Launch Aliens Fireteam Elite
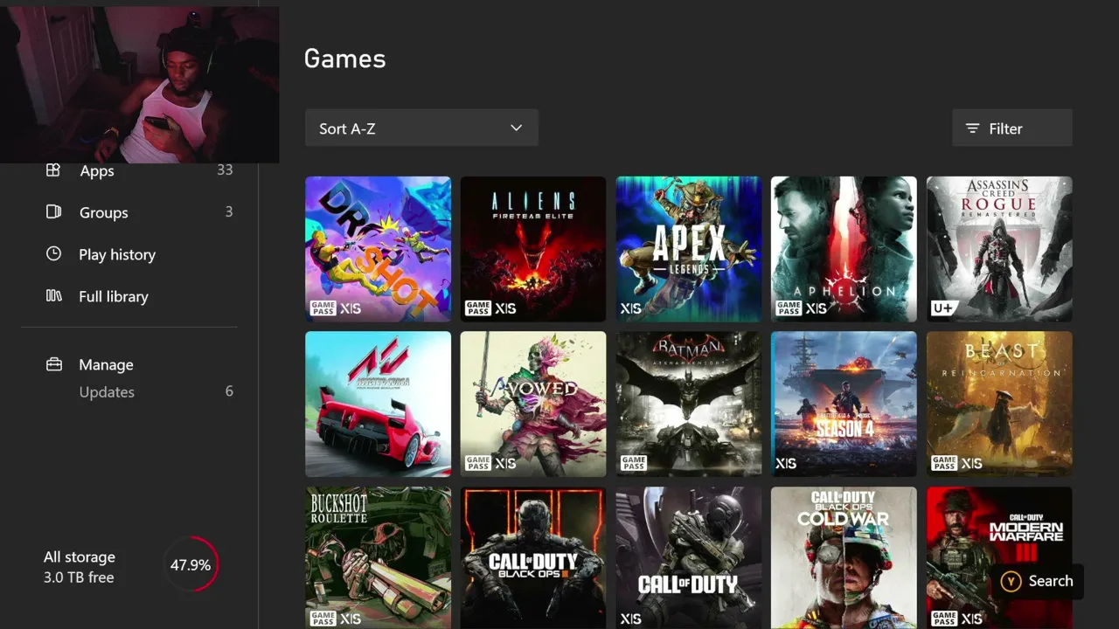The image size is (1119, 629). (533, 249)
